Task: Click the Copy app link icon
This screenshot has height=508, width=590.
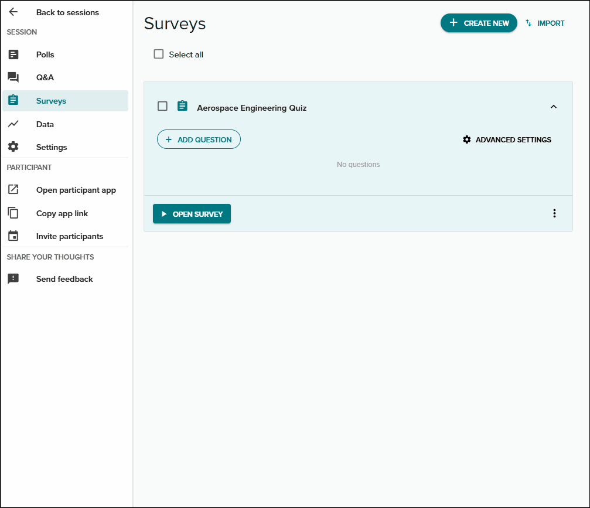Action: tap(13, 213)
